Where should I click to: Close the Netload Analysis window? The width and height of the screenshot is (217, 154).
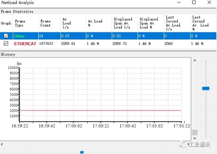209,2
